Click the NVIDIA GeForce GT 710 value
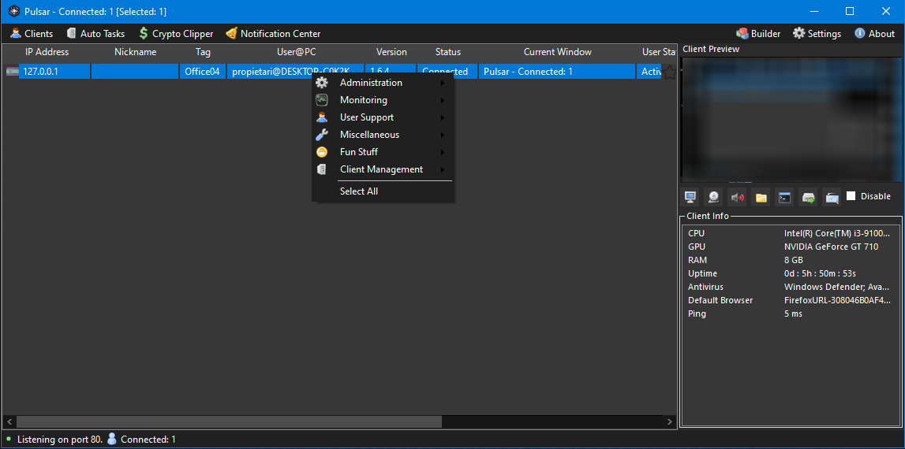Image resolution: width=905 pixels, height=449 pixels. (x=831, y=247)
